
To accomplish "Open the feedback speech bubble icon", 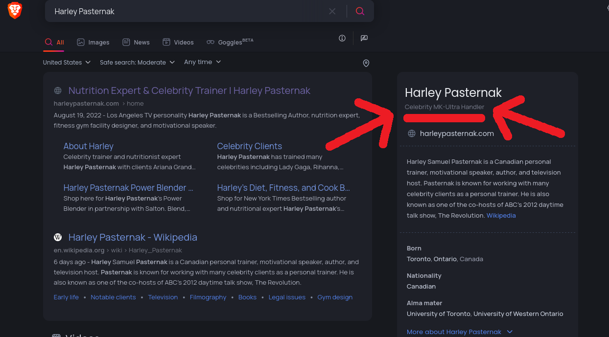I will point(364,38).
